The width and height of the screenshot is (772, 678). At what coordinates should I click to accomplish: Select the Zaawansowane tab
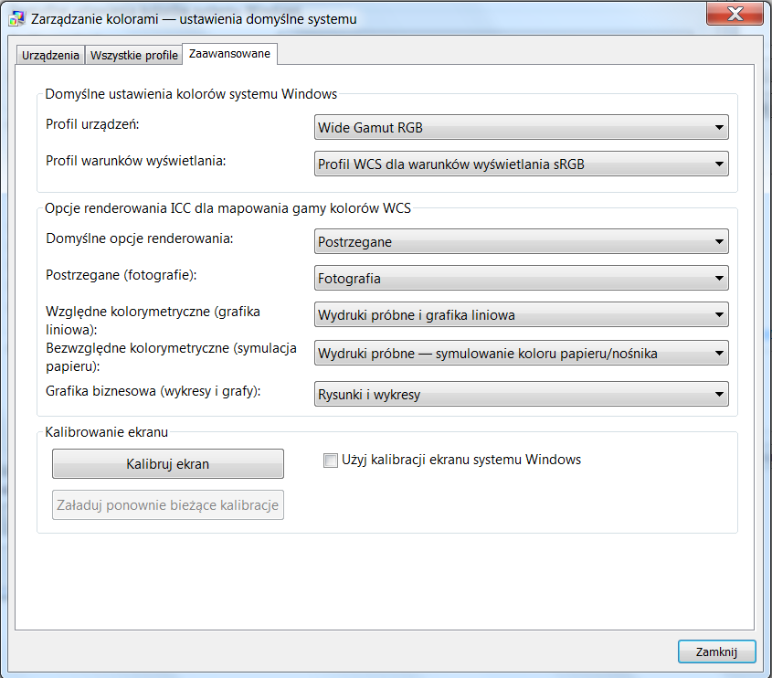pos(229,55)
